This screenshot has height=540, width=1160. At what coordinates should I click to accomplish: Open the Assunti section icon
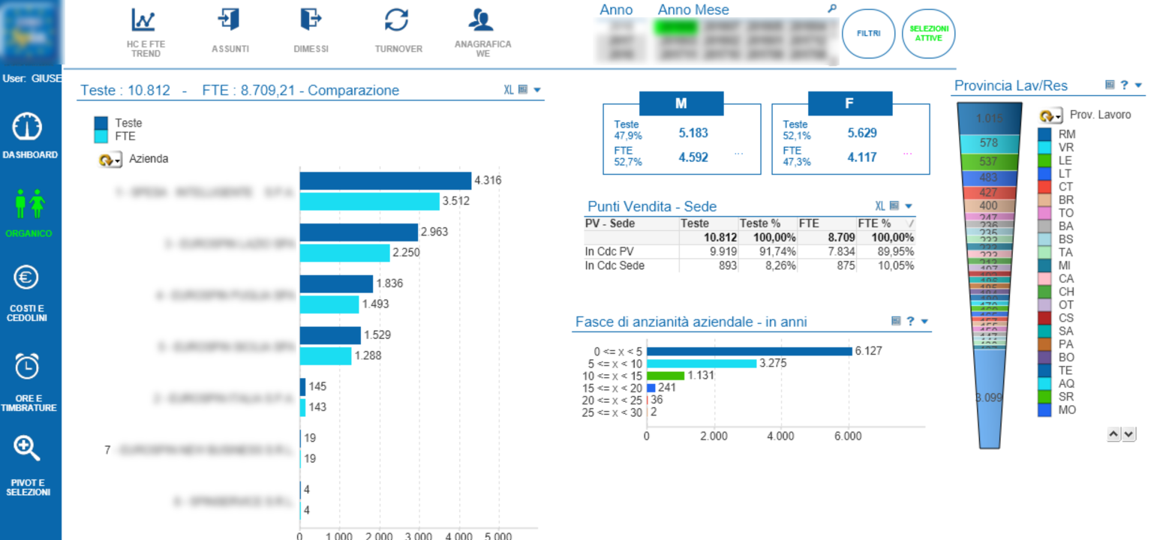point(228,19)
